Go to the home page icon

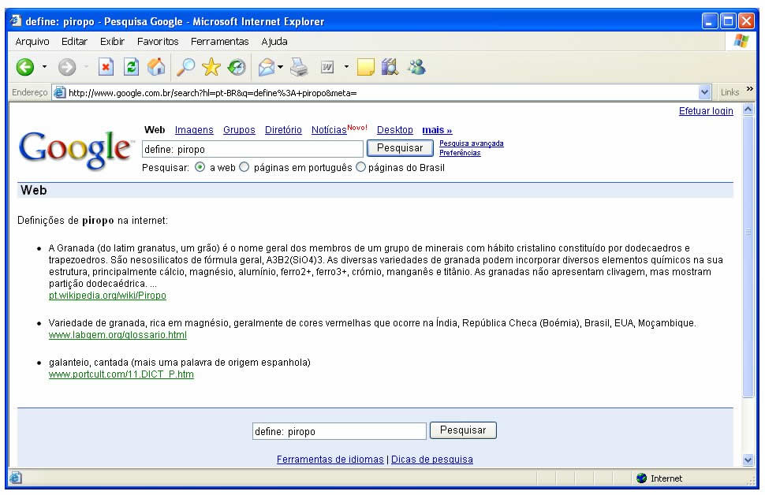point(156,67)
